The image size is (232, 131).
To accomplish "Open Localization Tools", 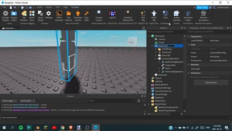I will [x=165, y=15].
